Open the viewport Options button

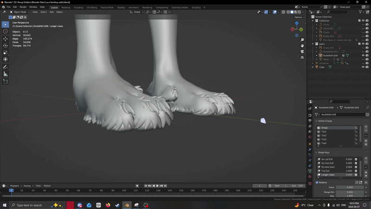[x=298, y=17]
